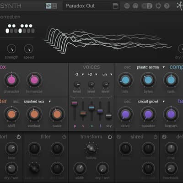Click the level knob under un voice

[x=106, y=84]
